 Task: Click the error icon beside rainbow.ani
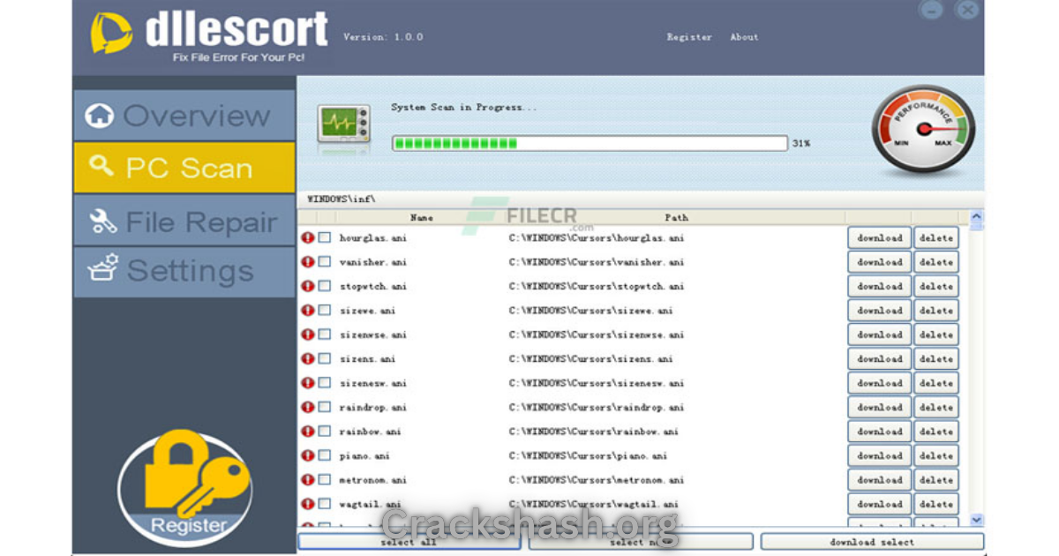[x=307, y=432]
